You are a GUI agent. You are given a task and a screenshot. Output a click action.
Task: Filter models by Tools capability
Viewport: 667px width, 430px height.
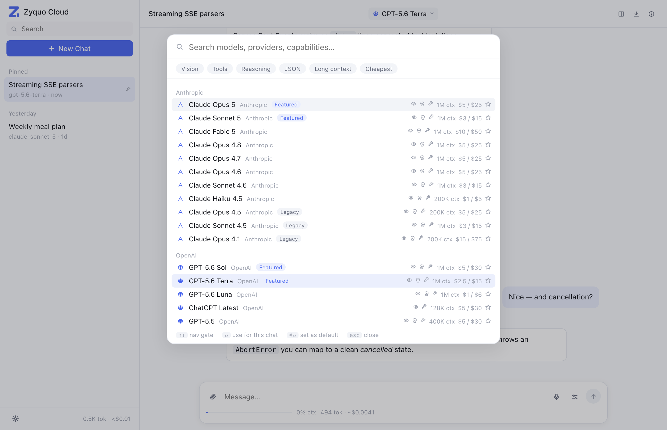(x=220, y=69)
